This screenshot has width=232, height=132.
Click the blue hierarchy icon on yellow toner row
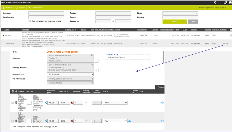130,121
